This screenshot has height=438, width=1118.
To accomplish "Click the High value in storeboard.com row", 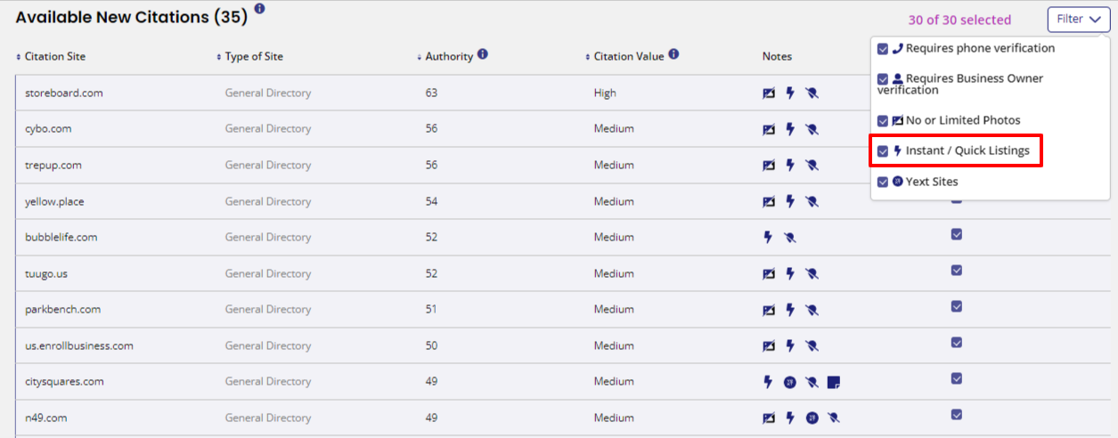I will click(x=605, y=93).
